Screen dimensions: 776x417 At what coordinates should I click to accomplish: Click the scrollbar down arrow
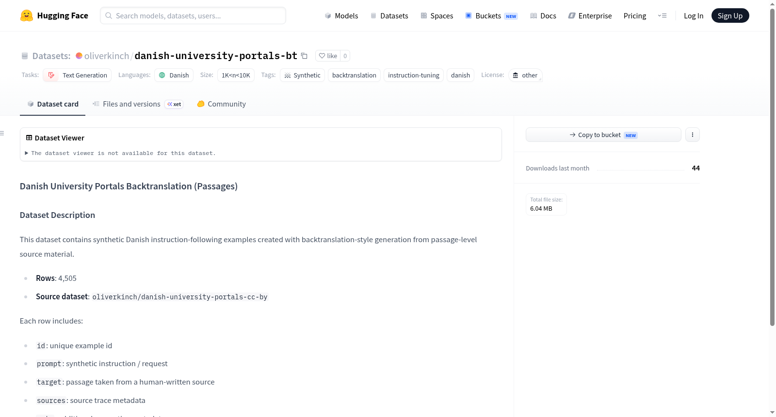point(772,413)
